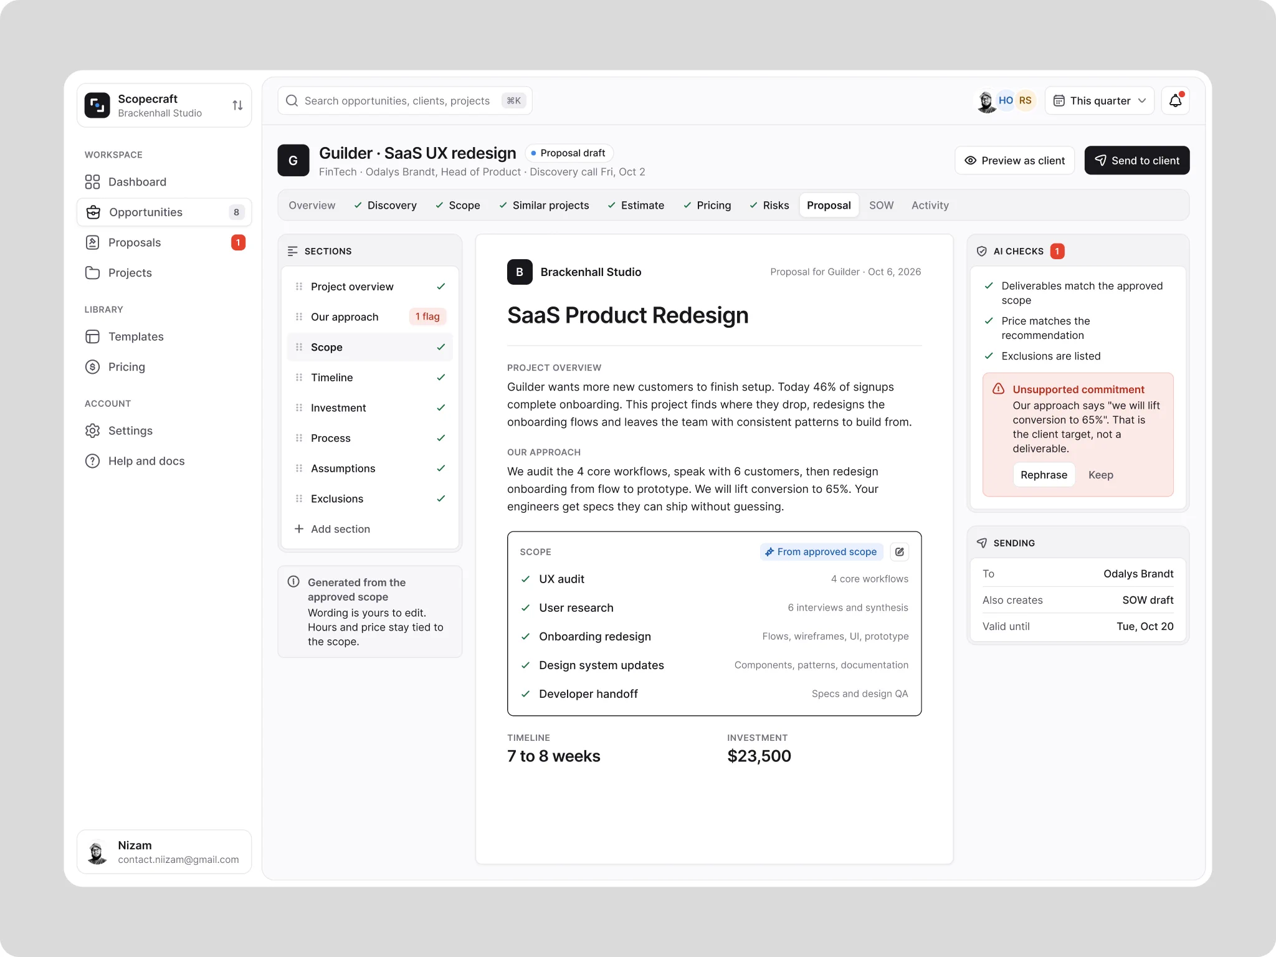Screen dimensions: 1276x957
Task: Open Dashboard in the sidebar
Action: (x=164, y=182)
